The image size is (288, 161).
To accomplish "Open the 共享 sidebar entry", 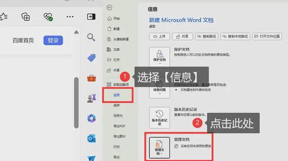I will 113,70.
